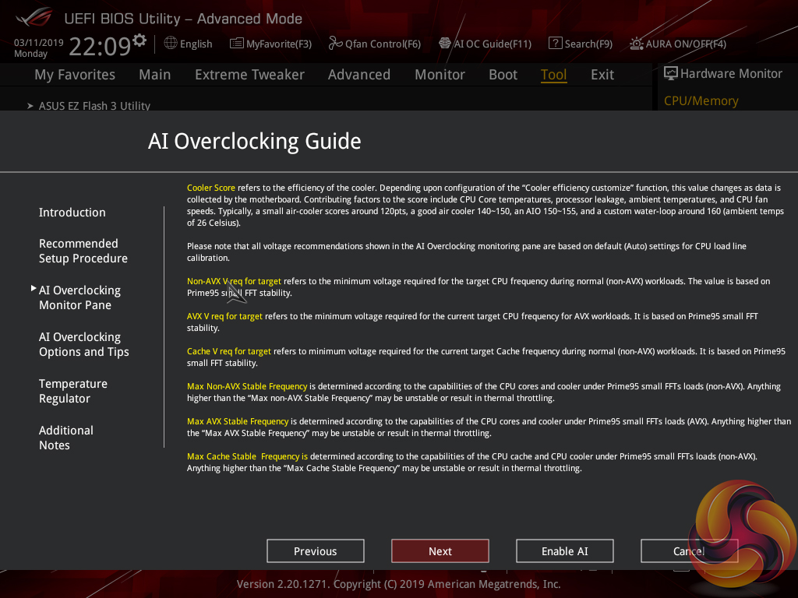The width and height of the screenshot is (798, 598).
Task: Open settings gear next to clock
Action: click(x=139, y=40)
